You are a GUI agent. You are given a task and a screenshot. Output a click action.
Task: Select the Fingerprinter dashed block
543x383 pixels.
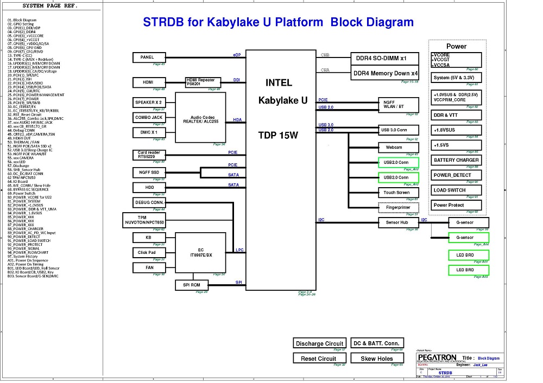398,207
